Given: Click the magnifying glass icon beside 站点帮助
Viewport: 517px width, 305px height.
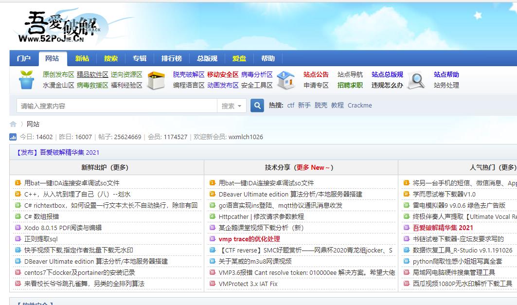Looking at the screenshot, I should (416, 79).
